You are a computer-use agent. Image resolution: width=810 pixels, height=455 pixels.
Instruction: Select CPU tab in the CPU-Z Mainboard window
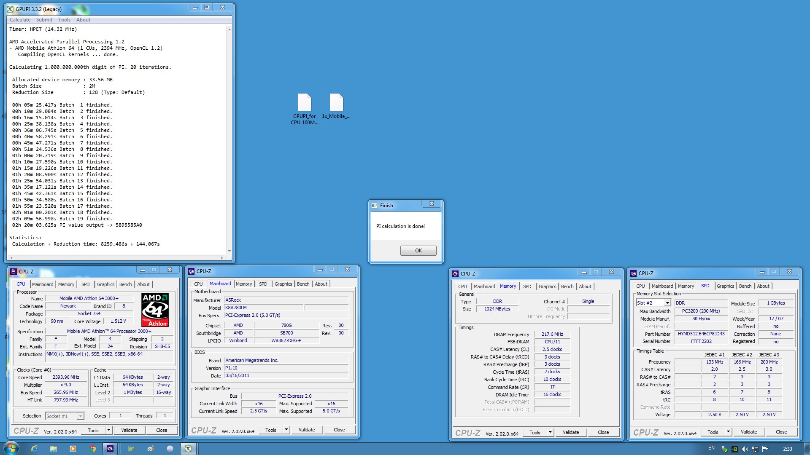[x=198, y=284]
